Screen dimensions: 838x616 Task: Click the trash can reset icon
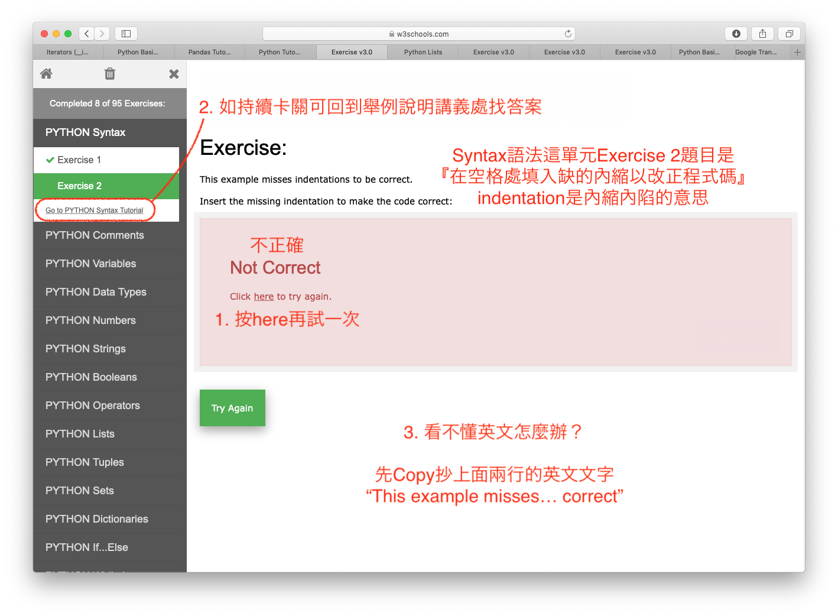pyautogui.click(x=110, y=74)
